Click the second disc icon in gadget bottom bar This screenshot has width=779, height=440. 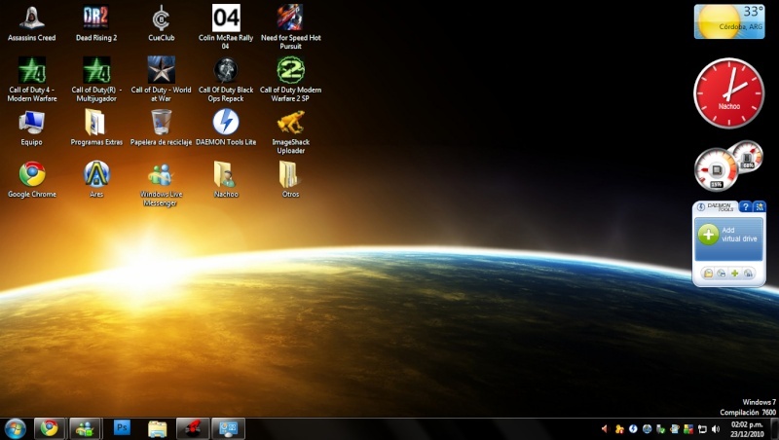pos(722,274)
